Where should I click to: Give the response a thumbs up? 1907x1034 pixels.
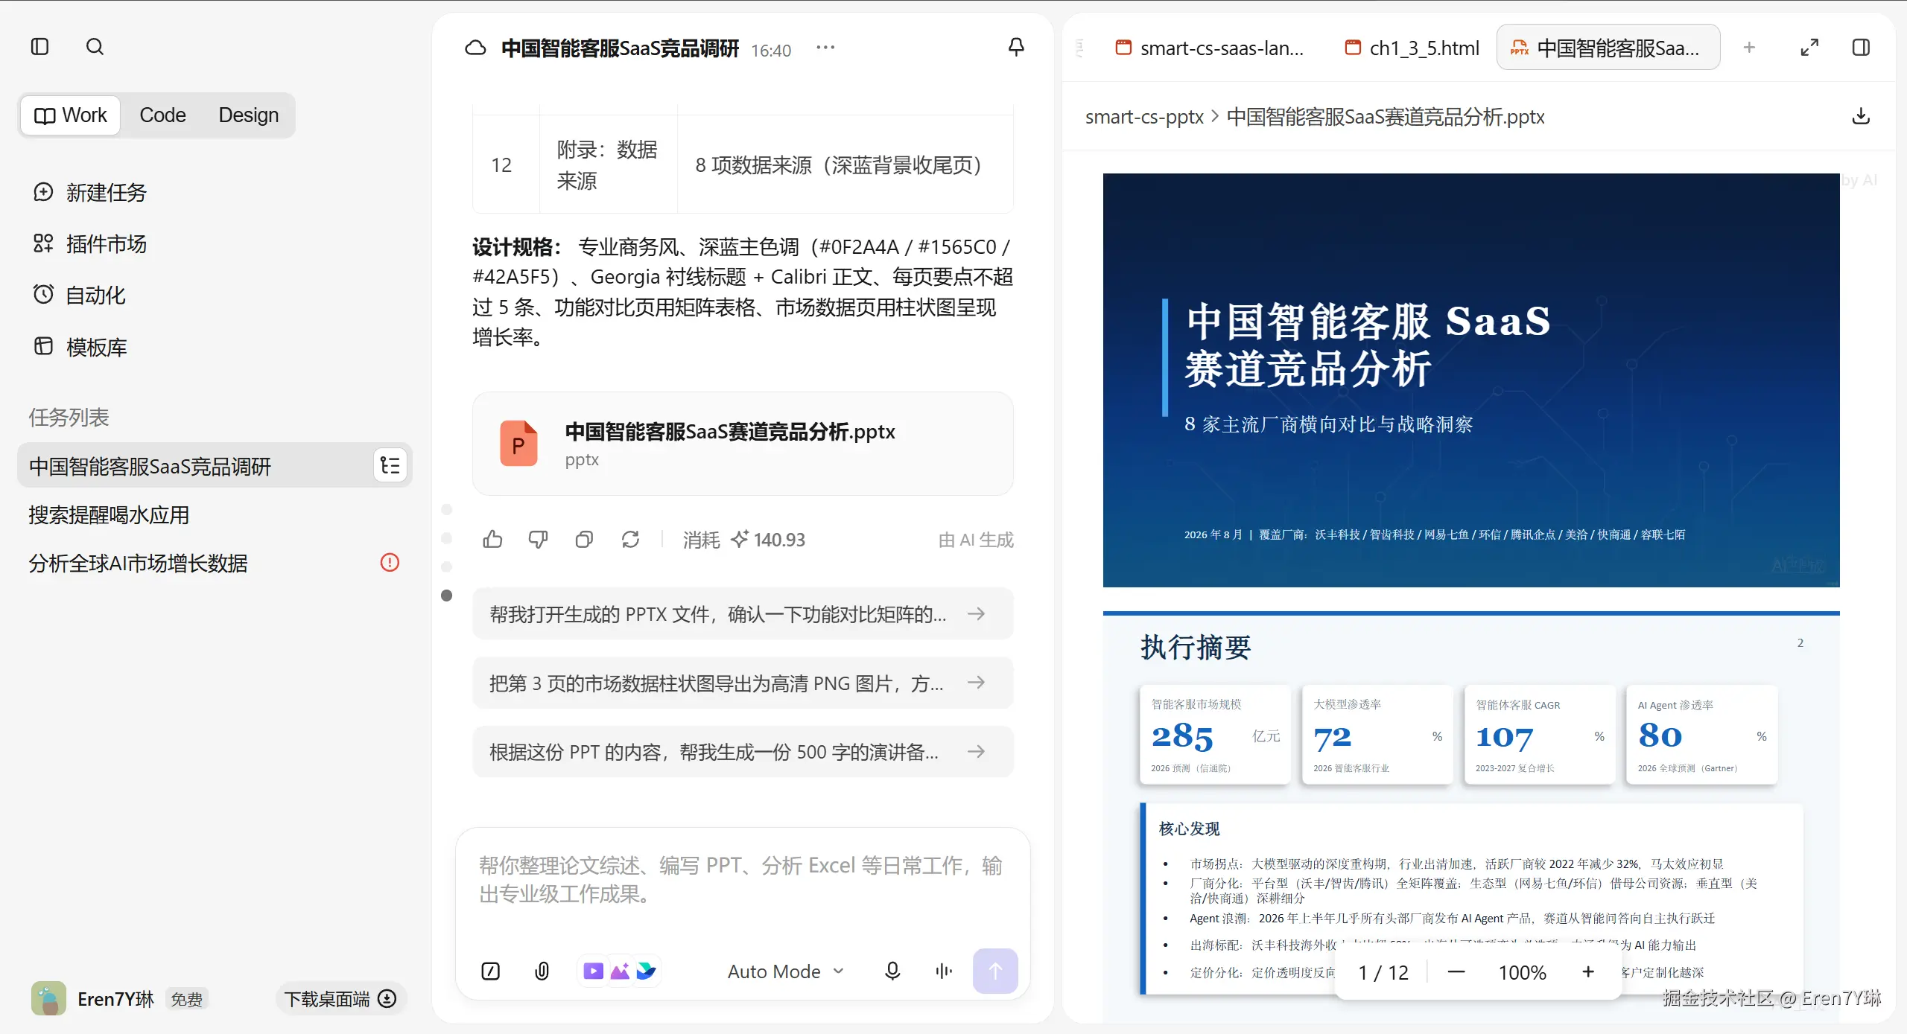[x=492, y=540]
